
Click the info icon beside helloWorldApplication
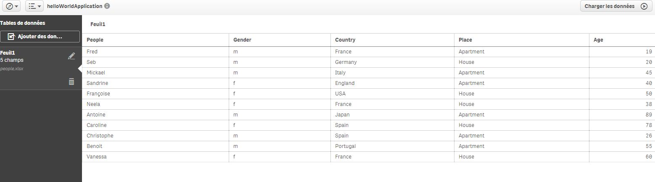(x=107, y=6)
